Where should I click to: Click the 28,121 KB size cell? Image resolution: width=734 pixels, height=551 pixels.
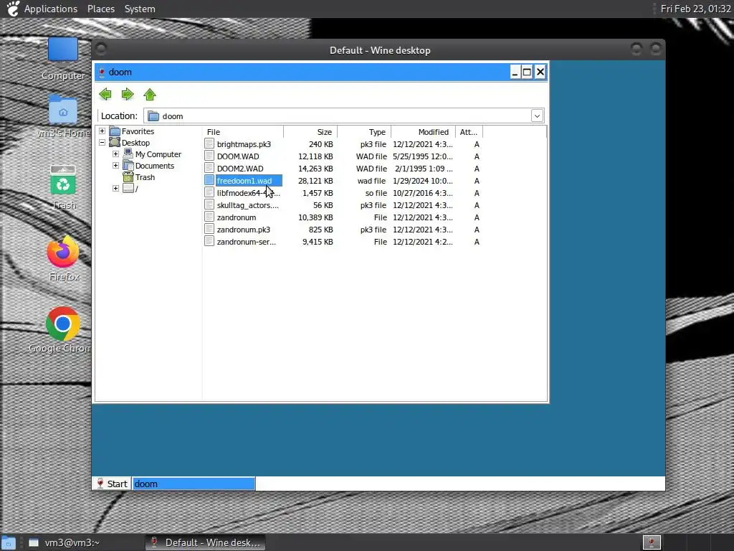click(315, 181)
